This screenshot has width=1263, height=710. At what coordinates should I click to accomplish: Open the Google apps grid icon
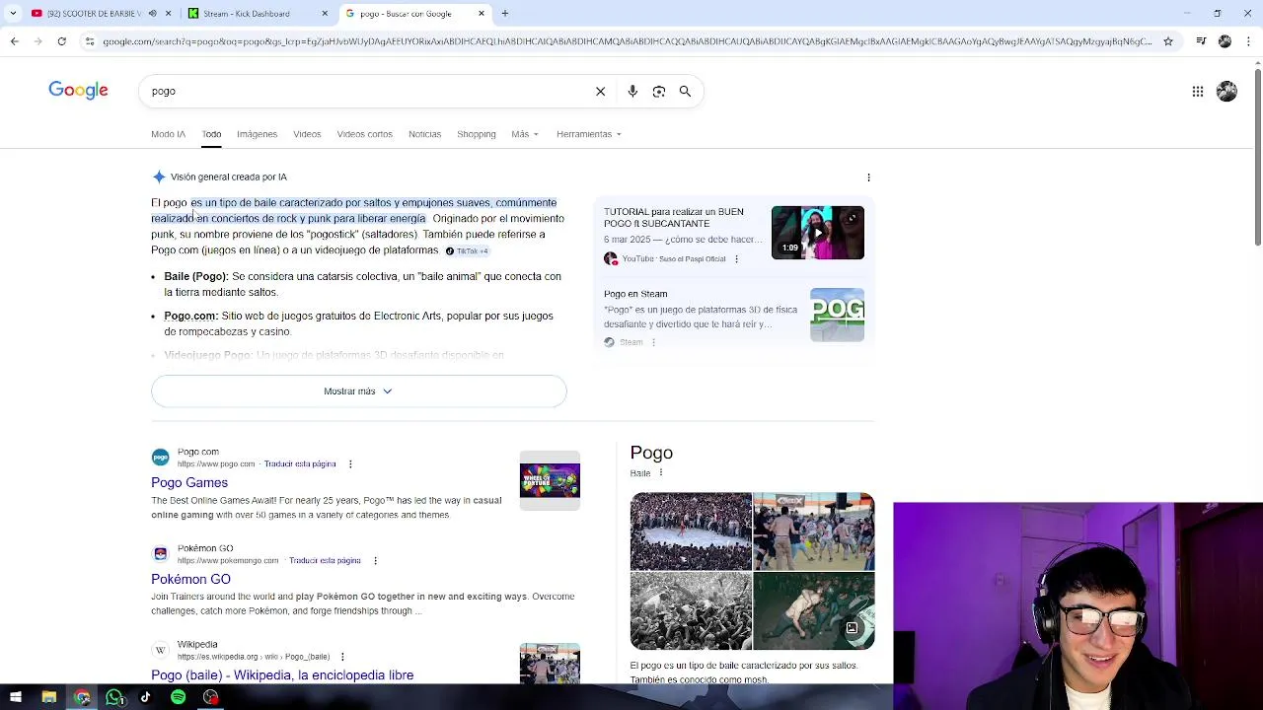1197,92
